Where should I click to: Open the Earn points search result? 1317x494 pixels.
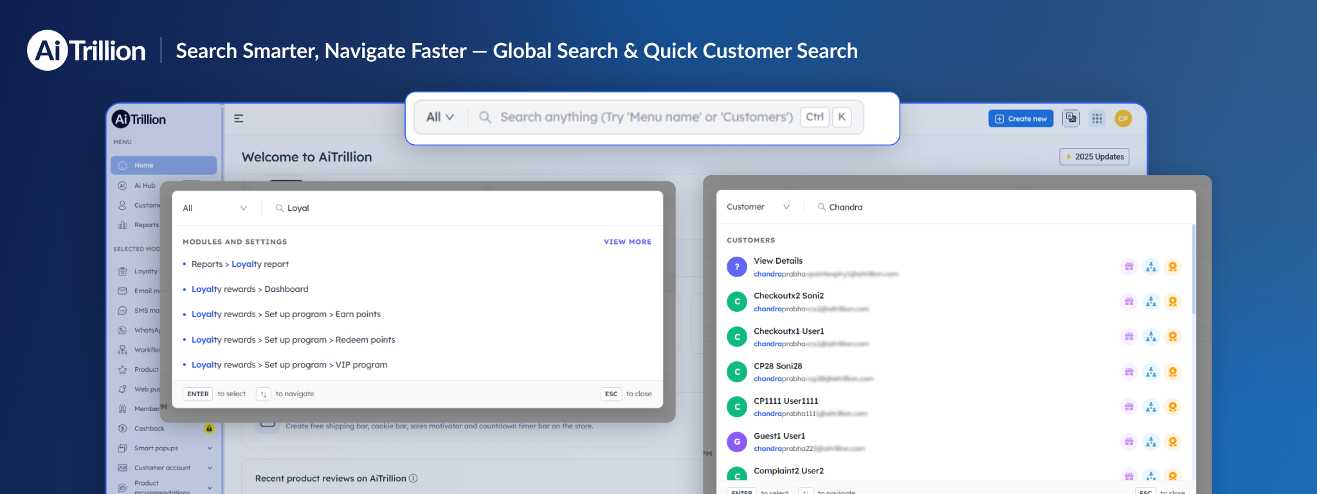(x=286, y=315)
